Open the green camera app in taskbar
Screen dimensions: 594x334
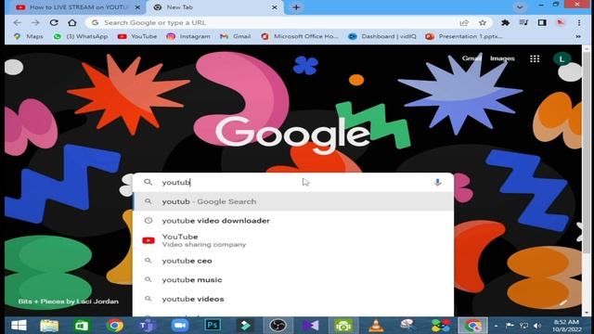(343, 326)
